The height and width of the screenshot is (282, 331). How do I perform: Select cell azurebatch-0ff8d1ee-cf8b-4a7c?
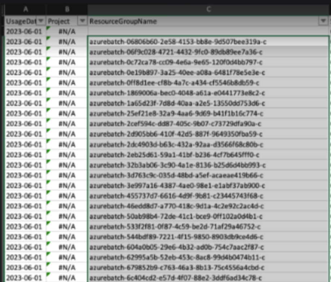pos(208,83)
